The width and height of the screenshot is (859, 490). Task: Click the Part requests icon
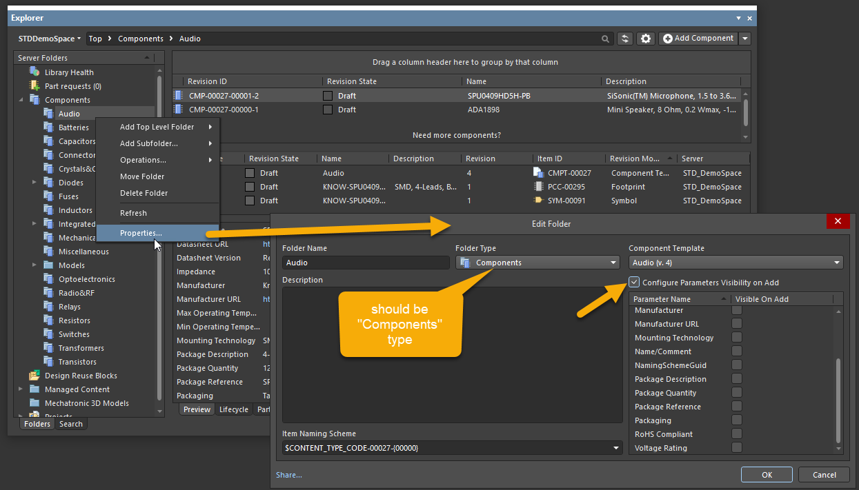(x=34, y=85)
